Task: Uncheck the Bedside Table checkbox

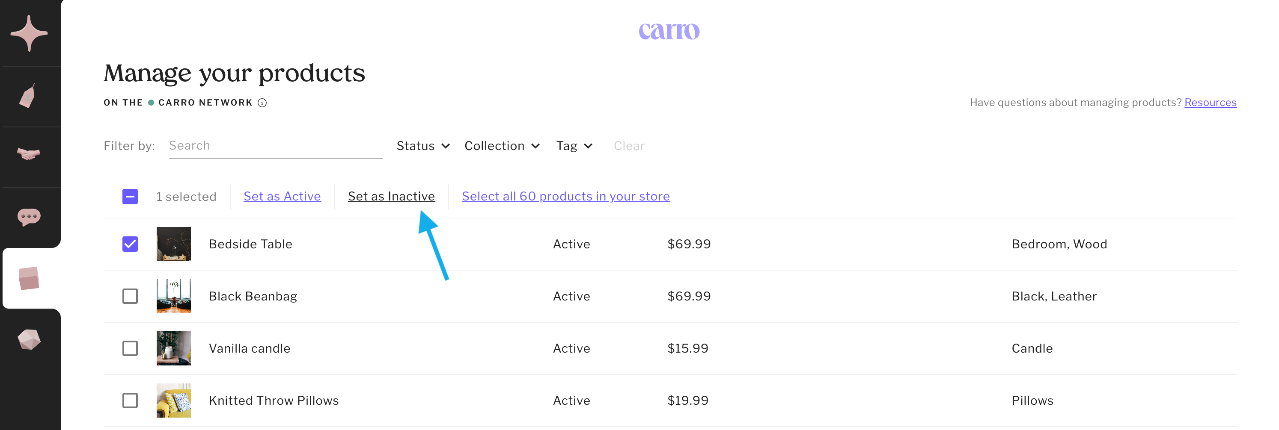Action: click(x=130, y=244)
